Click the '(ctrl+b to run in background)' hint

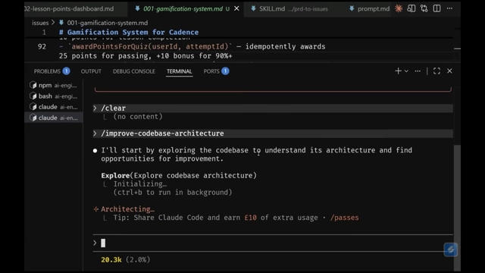(x=173, y=193)
